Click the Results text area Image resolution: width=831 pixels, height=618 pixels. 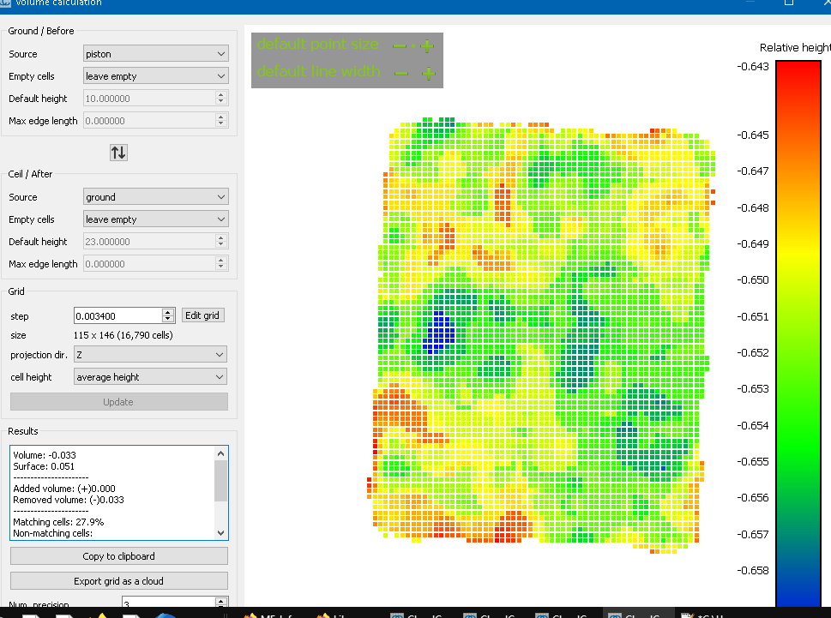[110, 493]
